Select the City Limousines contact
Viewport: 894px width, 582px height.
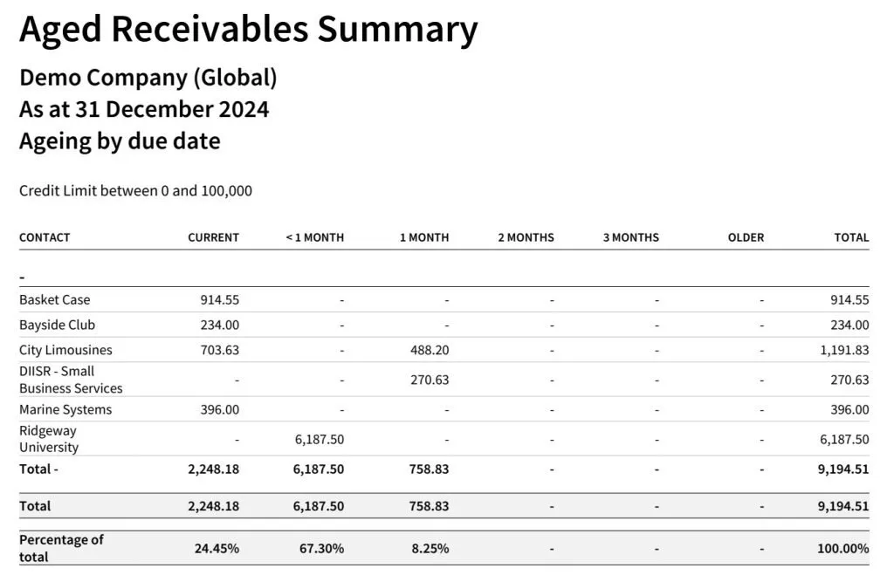65,350
